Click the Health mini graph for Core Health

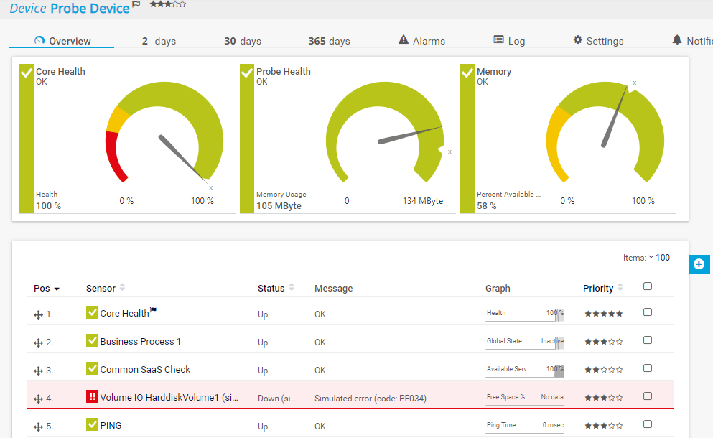(x=525, y=313)
